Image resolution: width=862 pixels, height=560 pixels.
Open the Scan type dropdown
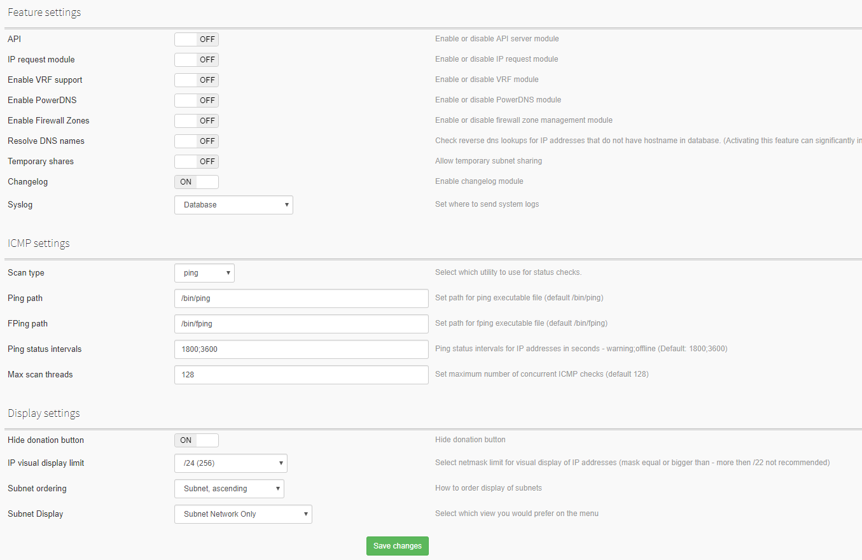tap(204, 272)
